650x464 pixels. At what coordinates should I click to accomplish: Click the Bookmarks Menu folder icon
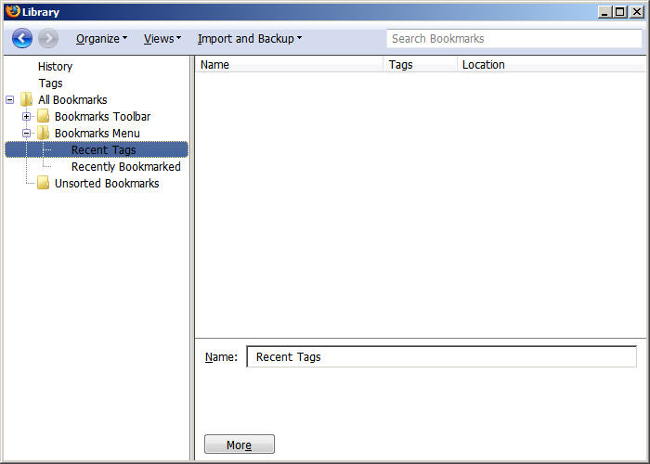tap(43, 133)
